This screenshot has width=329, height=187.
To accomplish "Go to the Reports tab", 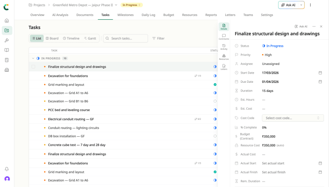I will click(x=211, y=15).
